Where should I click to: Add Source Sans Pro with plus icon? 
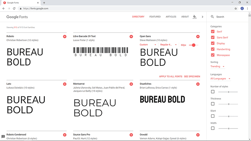pos(131,135)
